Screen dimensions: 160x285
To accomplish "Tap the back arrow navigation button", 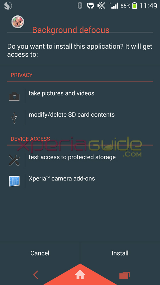I will point(36,275).
